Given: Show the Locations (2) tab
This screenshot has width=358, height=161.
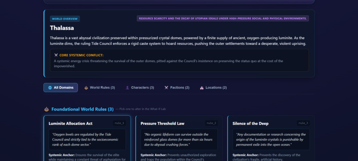Looking at the screenshot, I should 213,87.
